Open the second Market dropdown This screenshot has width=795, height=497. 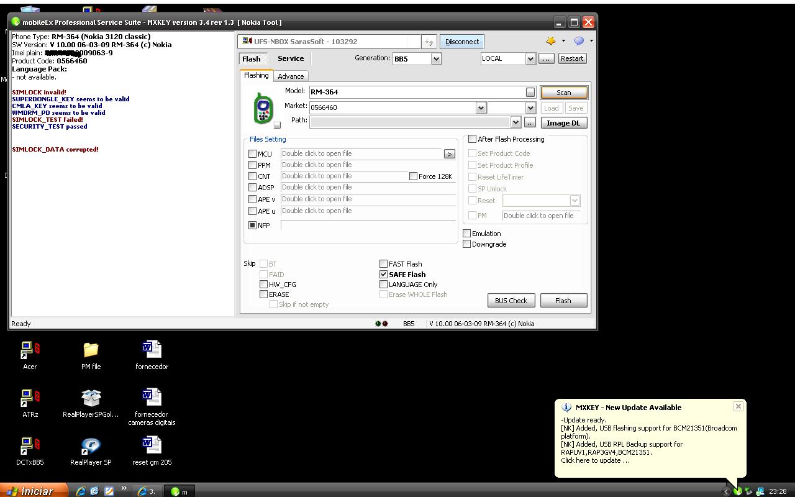pyautogui.click(x=530, y=107)
